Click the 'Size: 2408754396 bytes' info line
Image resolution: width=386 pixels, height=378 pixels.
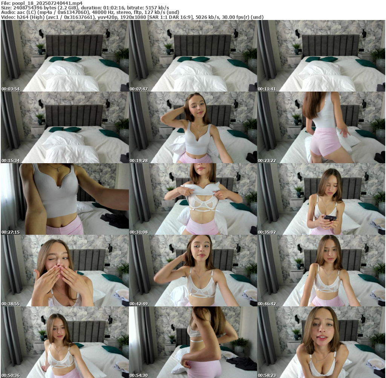tap(85, 8)
